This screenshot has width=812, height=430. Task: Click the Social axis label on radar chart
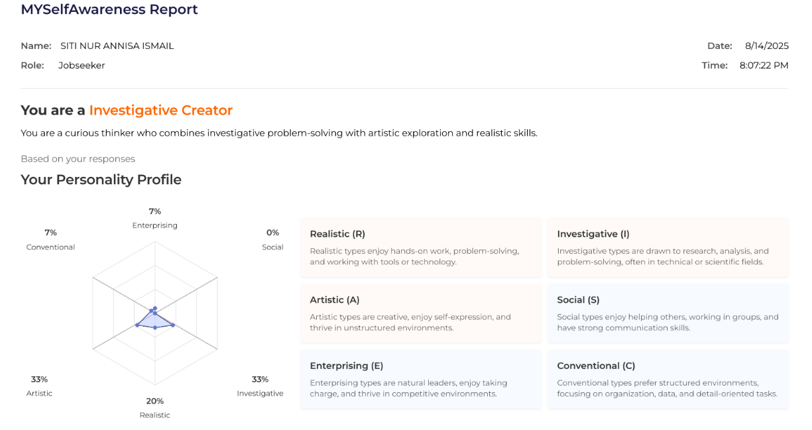272,247
